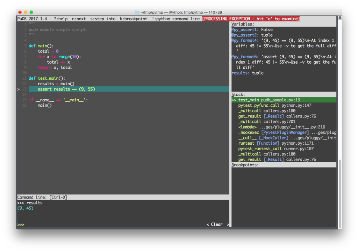Click the 'n:next' command in the toolbar
Screen dimensions: 358x252
click(78, 19)
